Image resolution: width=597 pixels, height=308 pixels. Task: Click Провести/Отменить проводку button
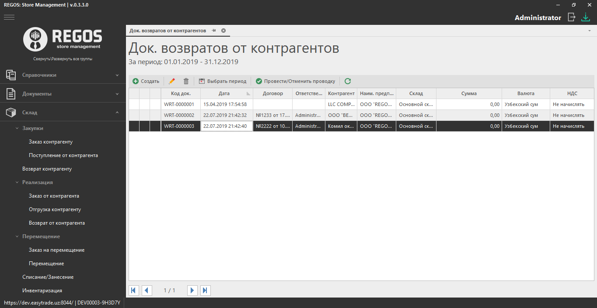pos(295,81)
